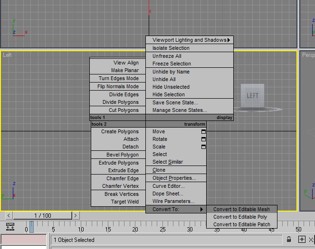Select Convert to Editable Patch
Screen dimensions: 315x249
click(242, 224)
